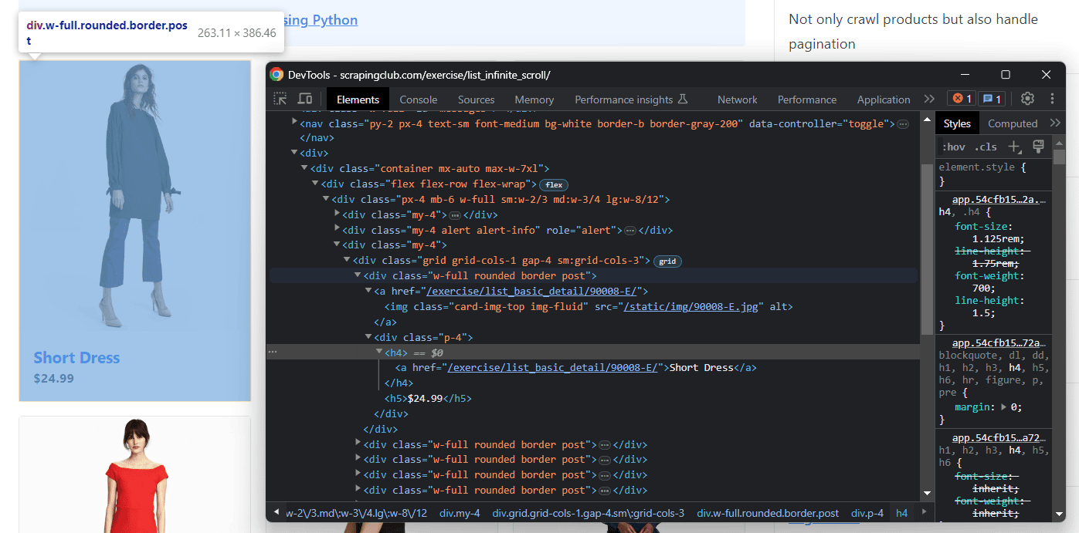This screenshot has width=1079, height=533.
Task: Click the $24.99 price on page
Action: (x=54, y=379)
